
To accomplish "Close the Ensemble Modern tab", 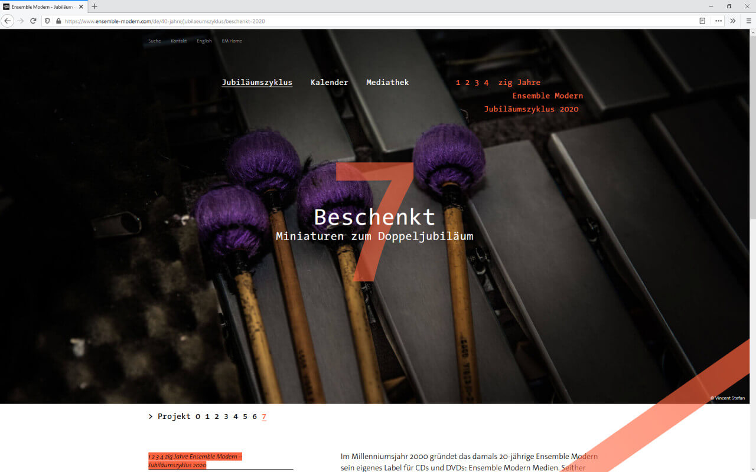I will click(x=81, y=6).
